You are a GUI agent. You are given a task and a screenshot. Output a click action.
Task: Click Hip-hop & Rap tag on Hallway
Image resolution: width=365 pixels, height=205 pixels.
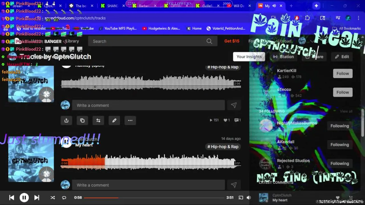(x=223, y=67)
